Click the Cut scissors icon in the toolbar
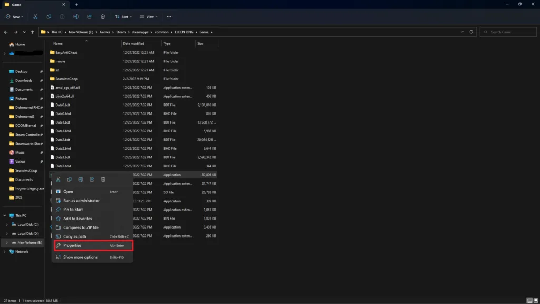The height and width of the screenshot is (304, 540). [35, 17]
